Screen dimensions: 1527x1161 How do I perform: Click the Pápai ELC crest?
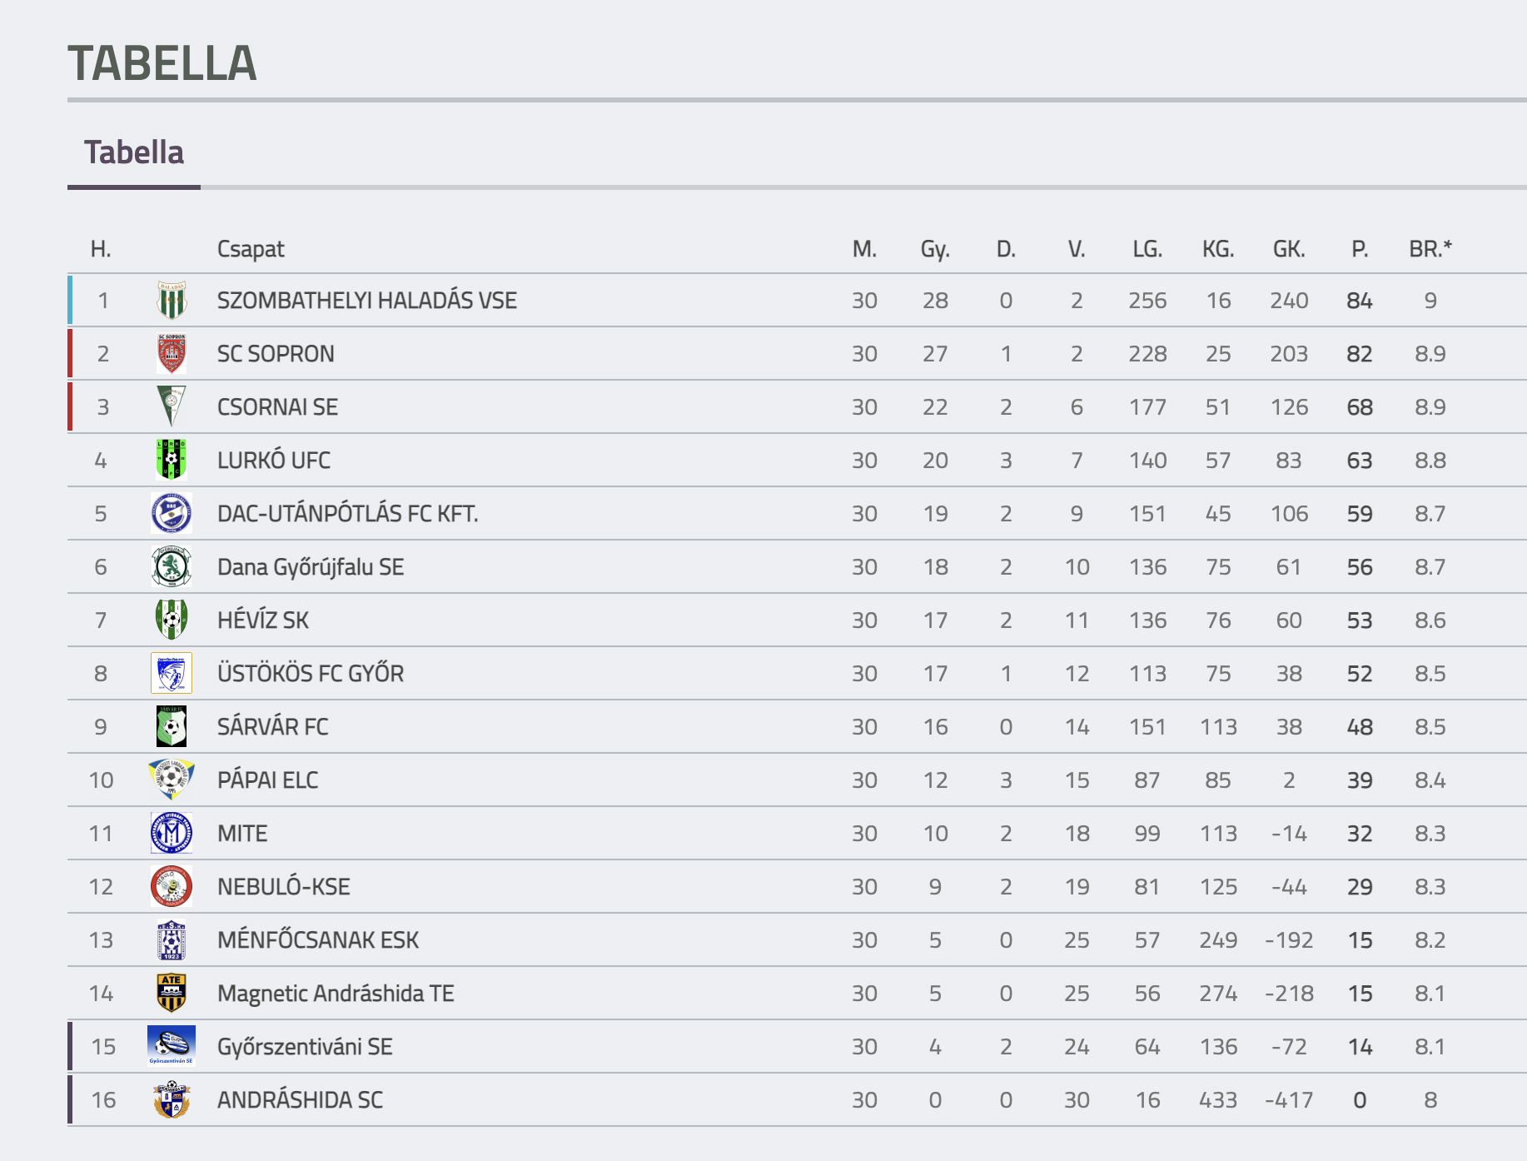[x=172, y=780]
